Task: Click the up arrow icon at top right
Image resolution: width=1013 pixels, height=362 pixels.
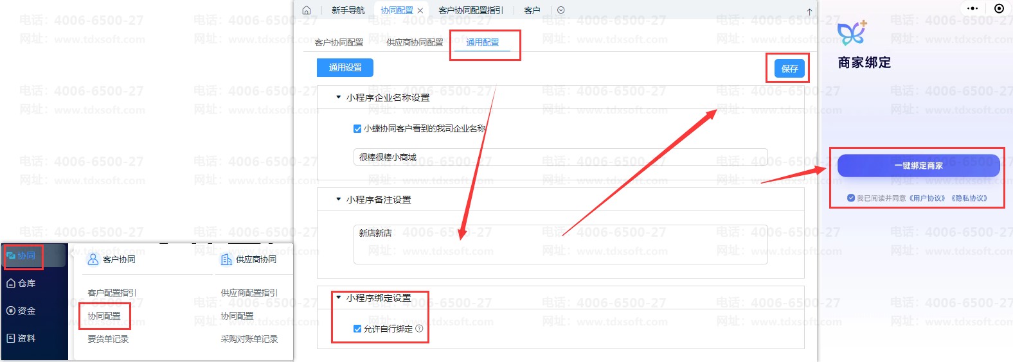Action: [x=809, y=12]
